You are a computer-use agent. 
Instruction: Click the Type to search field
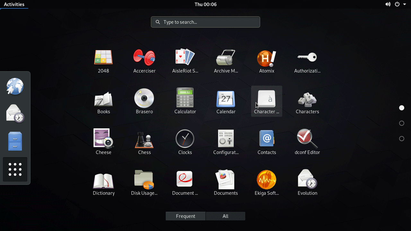pos(205,22)
